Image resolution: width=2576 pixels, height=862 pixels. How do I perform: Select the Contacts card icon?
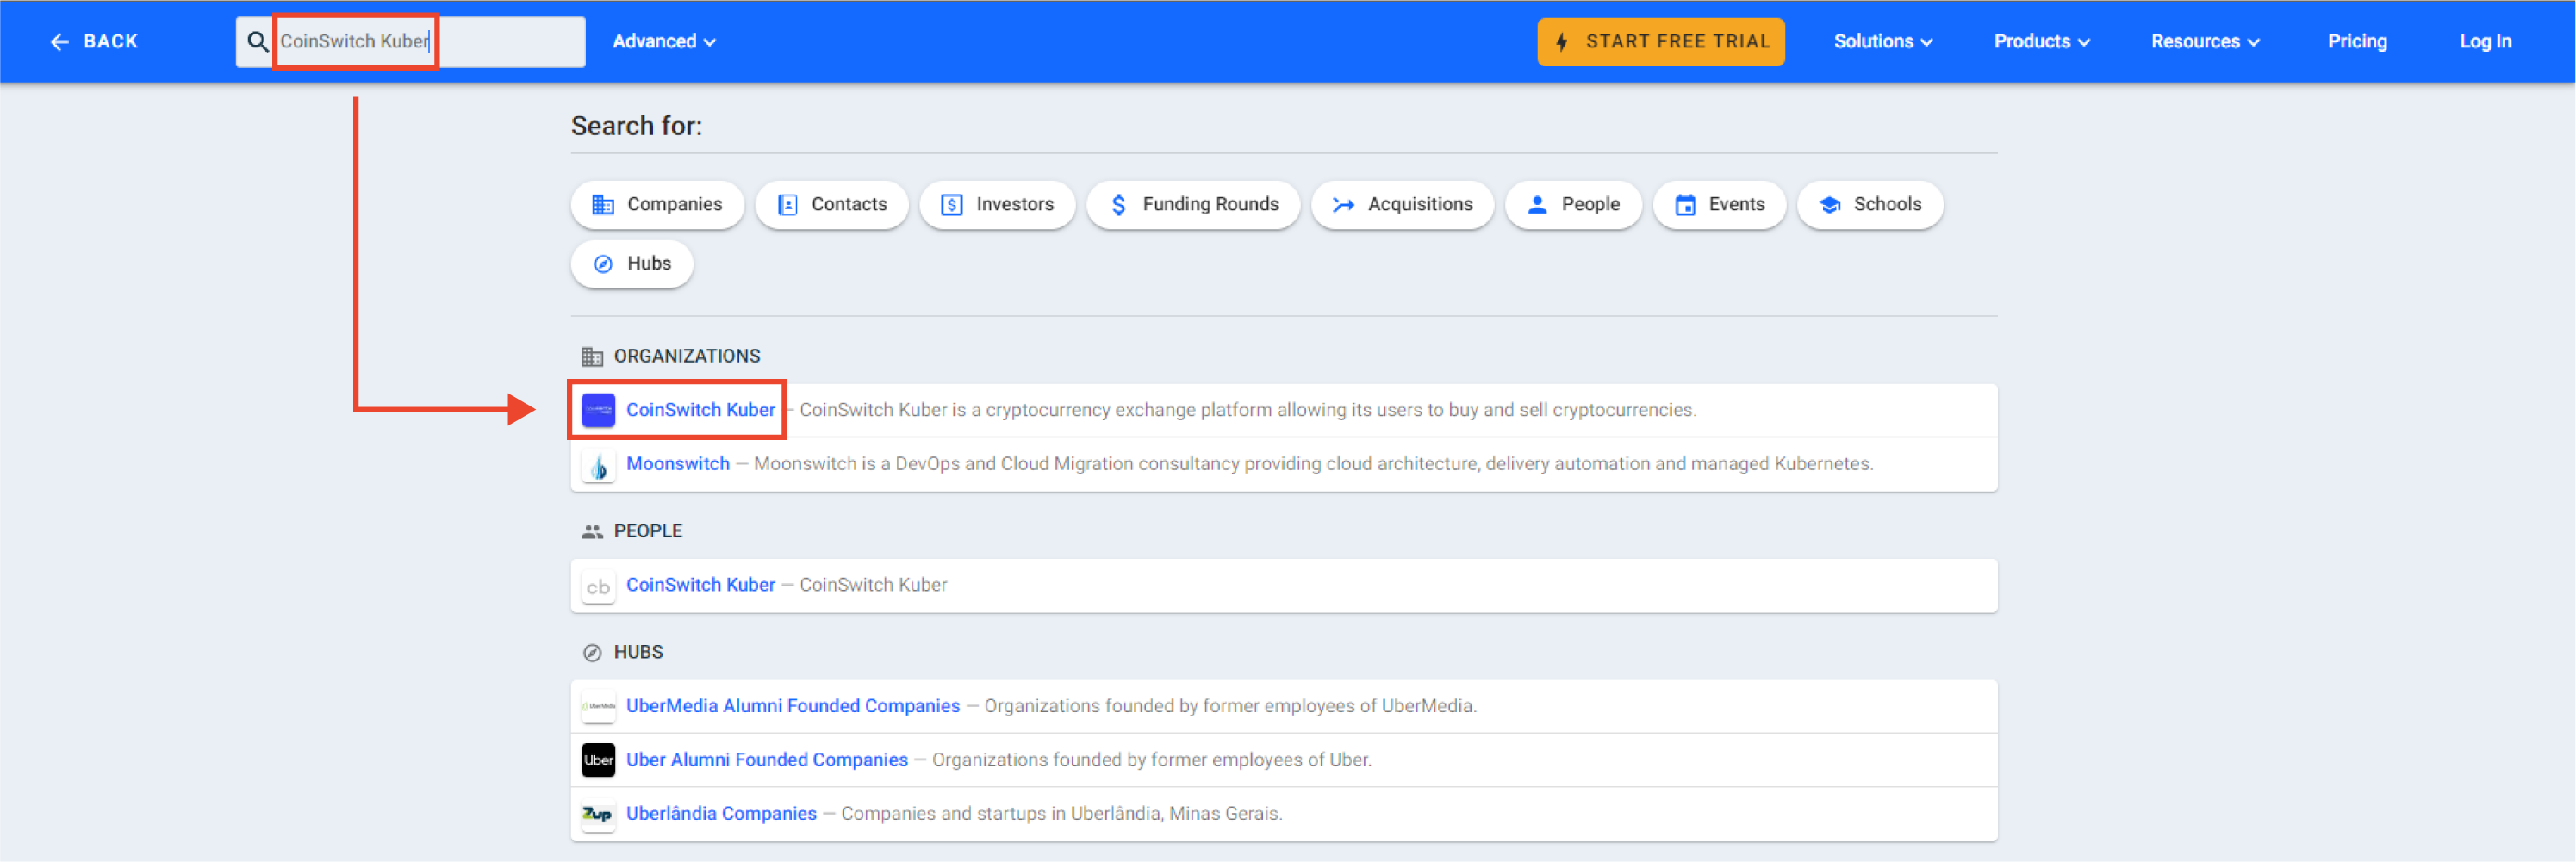coord(788,204)
